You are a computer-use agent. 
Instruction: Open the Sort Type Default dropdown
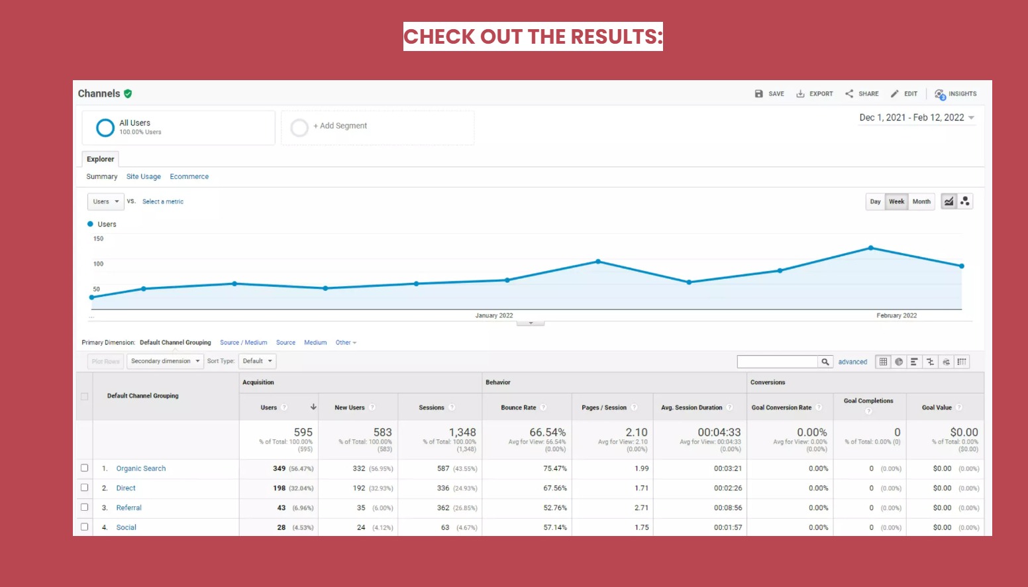(x=257, y=361)
